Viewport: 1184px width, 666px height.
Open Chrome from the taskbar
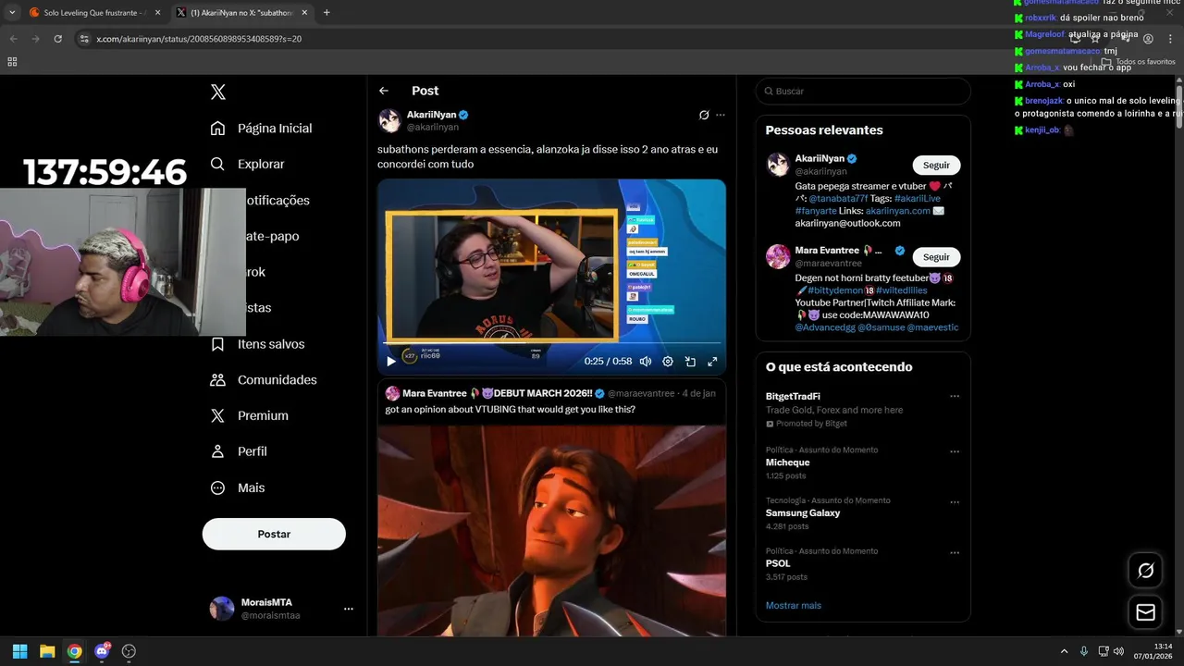click(74, 651)
